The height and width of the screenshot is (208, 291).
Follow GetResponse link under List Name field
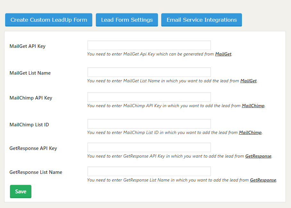(x=263, y=180)
